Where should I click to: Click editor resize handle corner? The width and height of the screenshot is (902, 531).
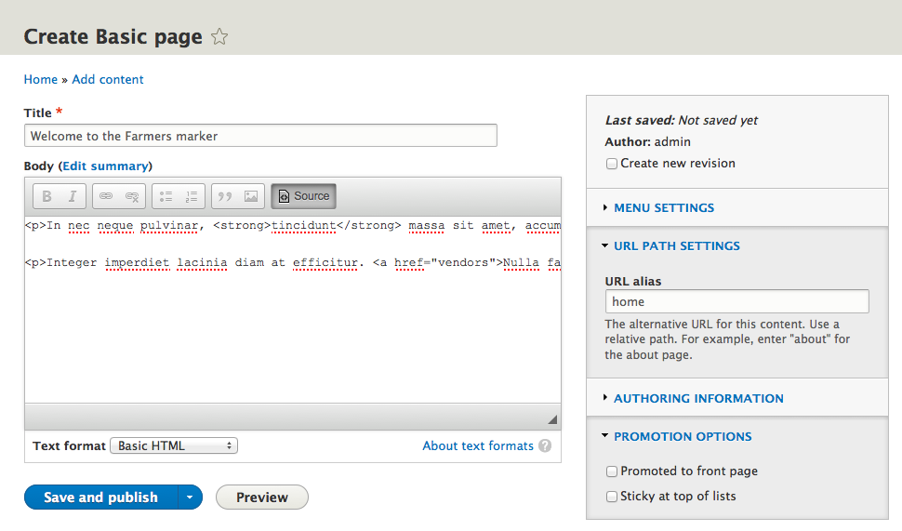click(552, 419)
